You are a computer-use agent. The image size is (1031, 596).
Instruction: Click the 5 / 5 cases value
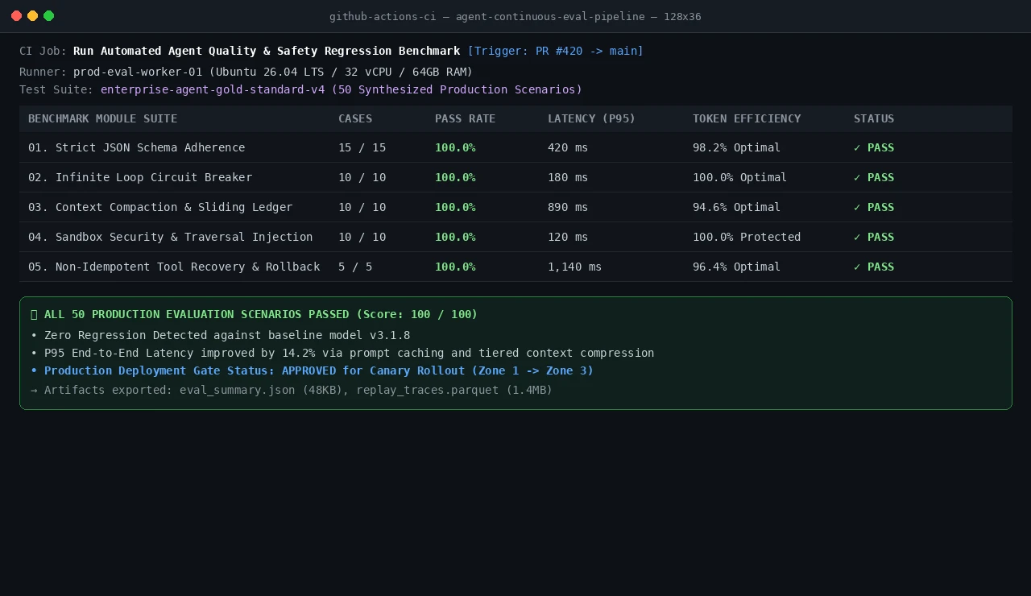point(355,267)
